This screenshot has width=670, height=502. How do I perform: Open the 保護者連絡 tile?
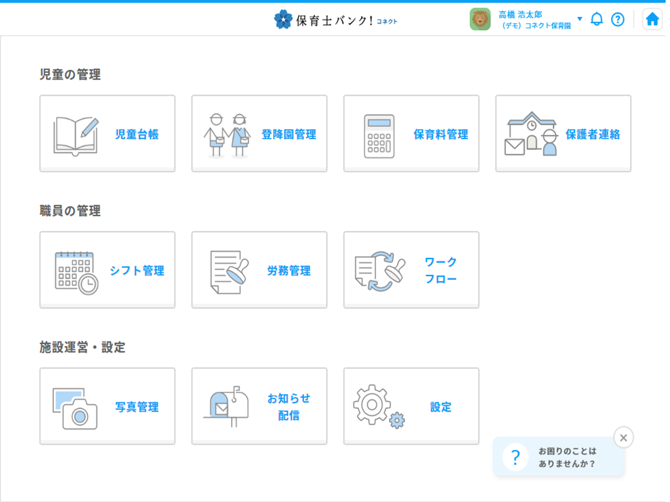(x=563, y=134)
